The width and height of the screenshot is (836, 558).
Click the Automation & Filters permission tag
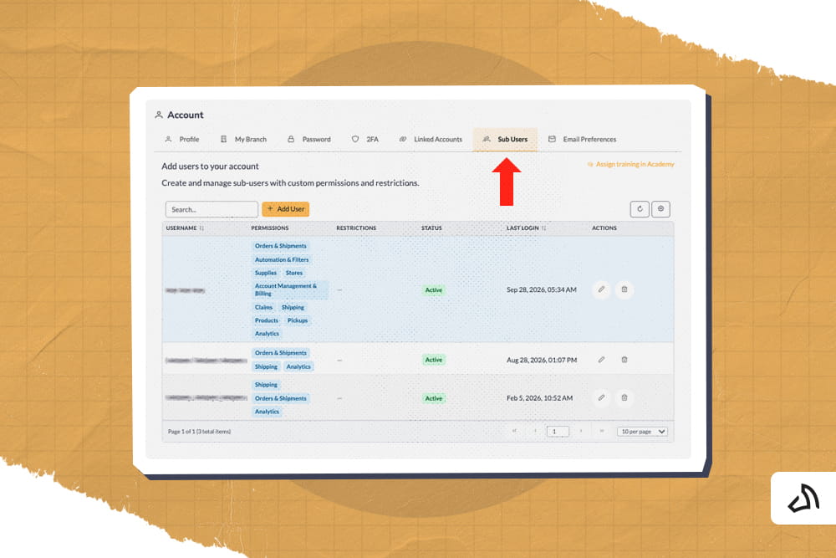click(x=282, y=260)
